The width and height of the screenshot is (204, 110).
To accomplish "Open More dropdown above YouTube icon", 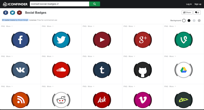I will pos(91,26).
